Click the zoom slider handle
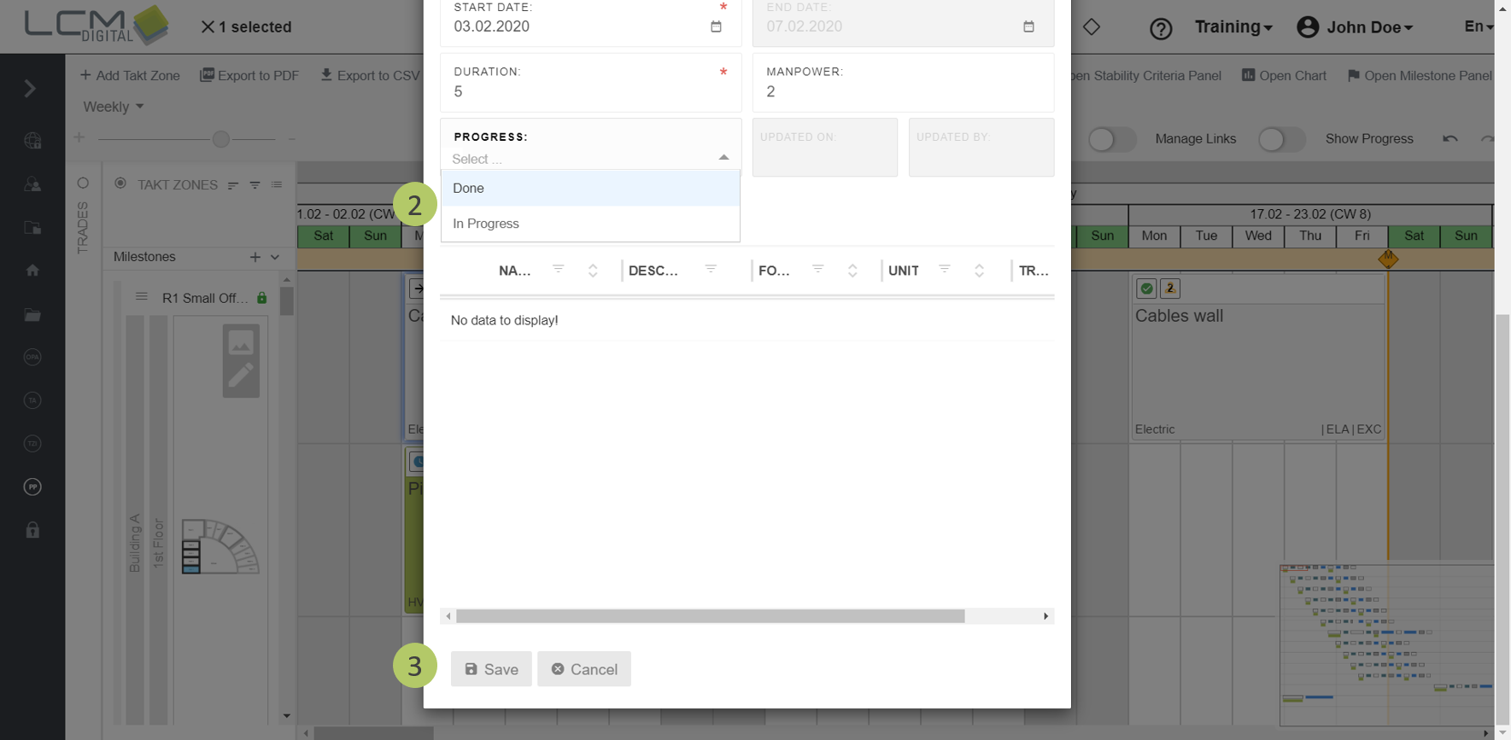Image resolution: width=1511 pixels, height=740 pixels. pyautogui.click(x=221, y=139)
